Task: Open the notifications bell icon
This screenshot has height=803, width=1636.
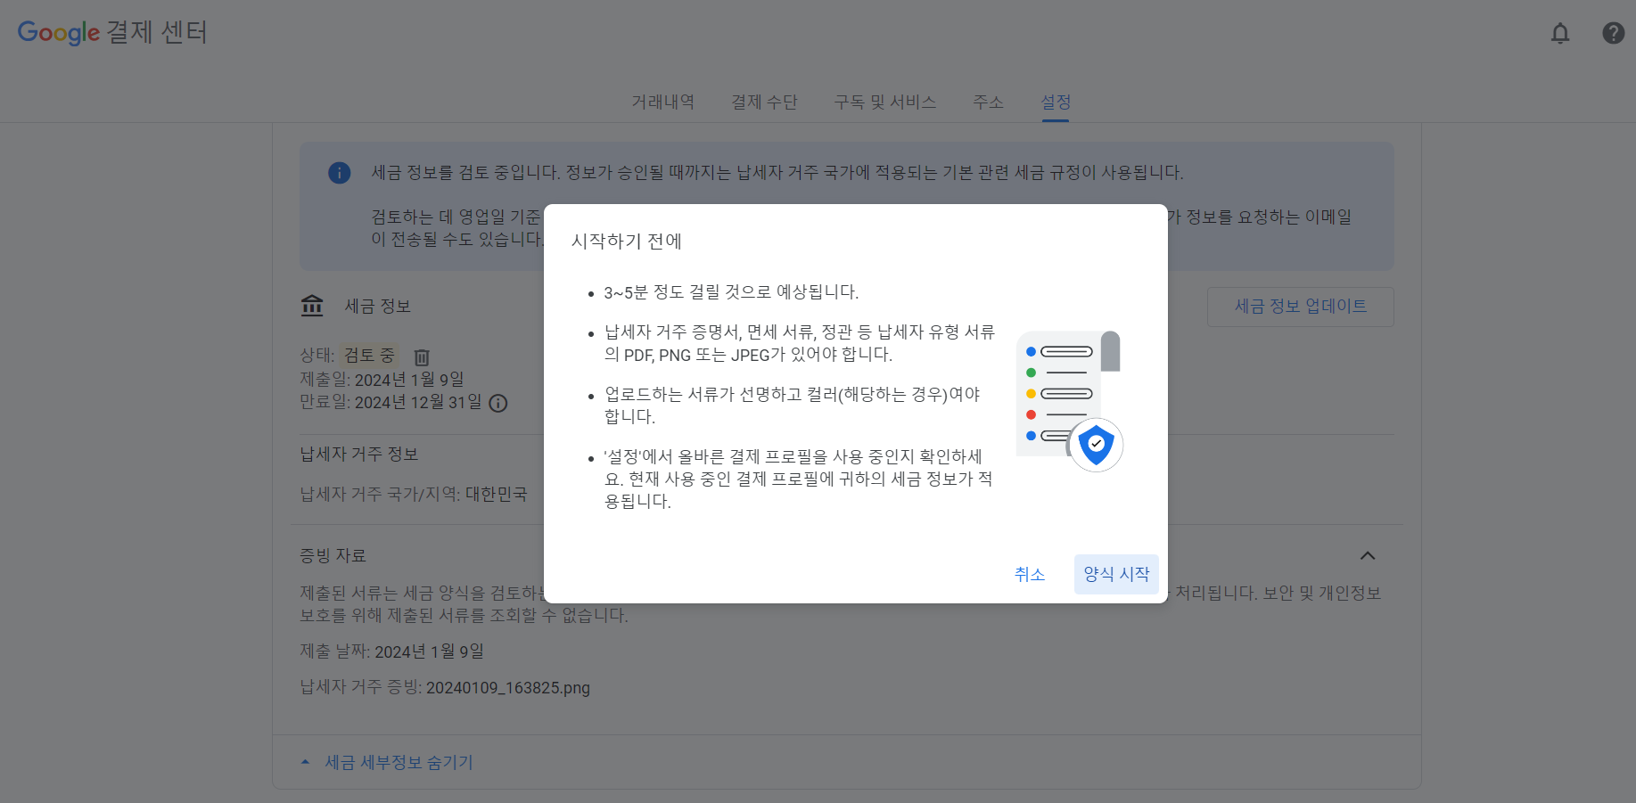Action: coord(1560,33)
